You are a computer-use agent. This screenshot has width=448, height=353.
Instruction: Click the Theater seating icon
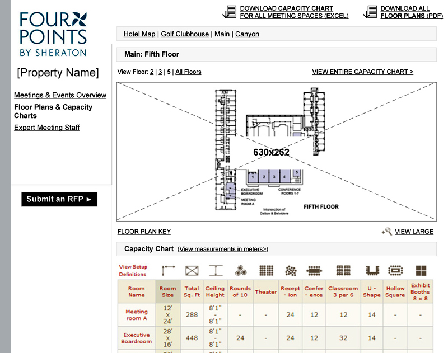point(266,271)
